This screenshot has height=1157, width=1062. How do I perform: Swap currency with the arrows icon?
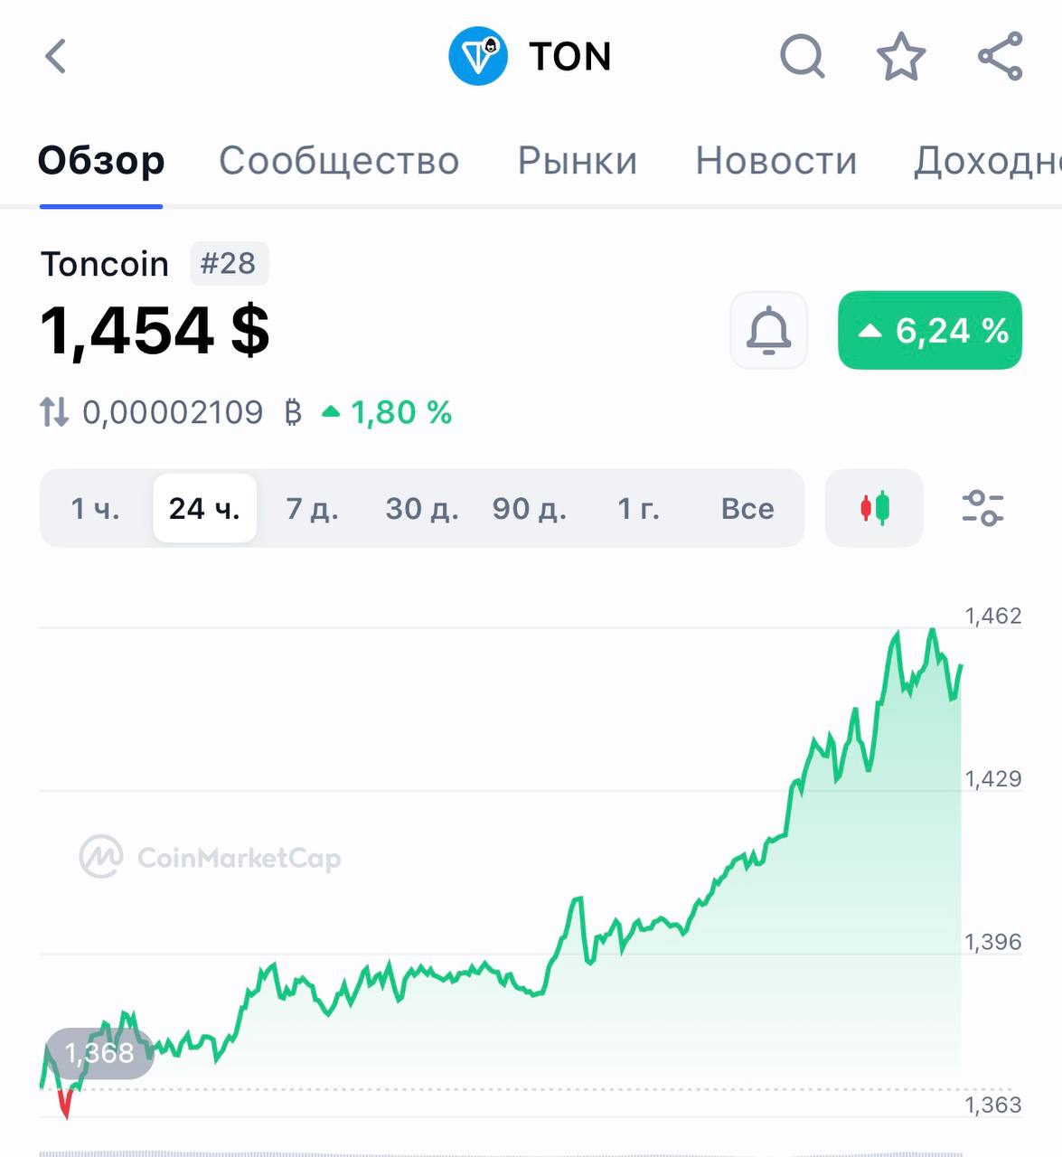(54, 413)
